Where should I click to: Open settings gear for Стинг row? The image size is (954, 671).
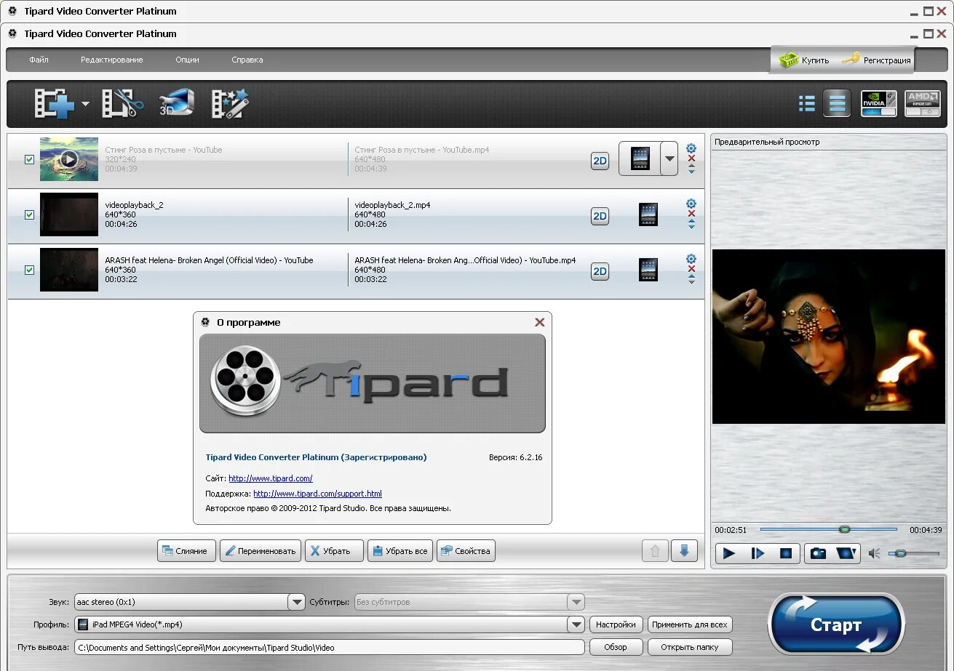tap(691, 148)
